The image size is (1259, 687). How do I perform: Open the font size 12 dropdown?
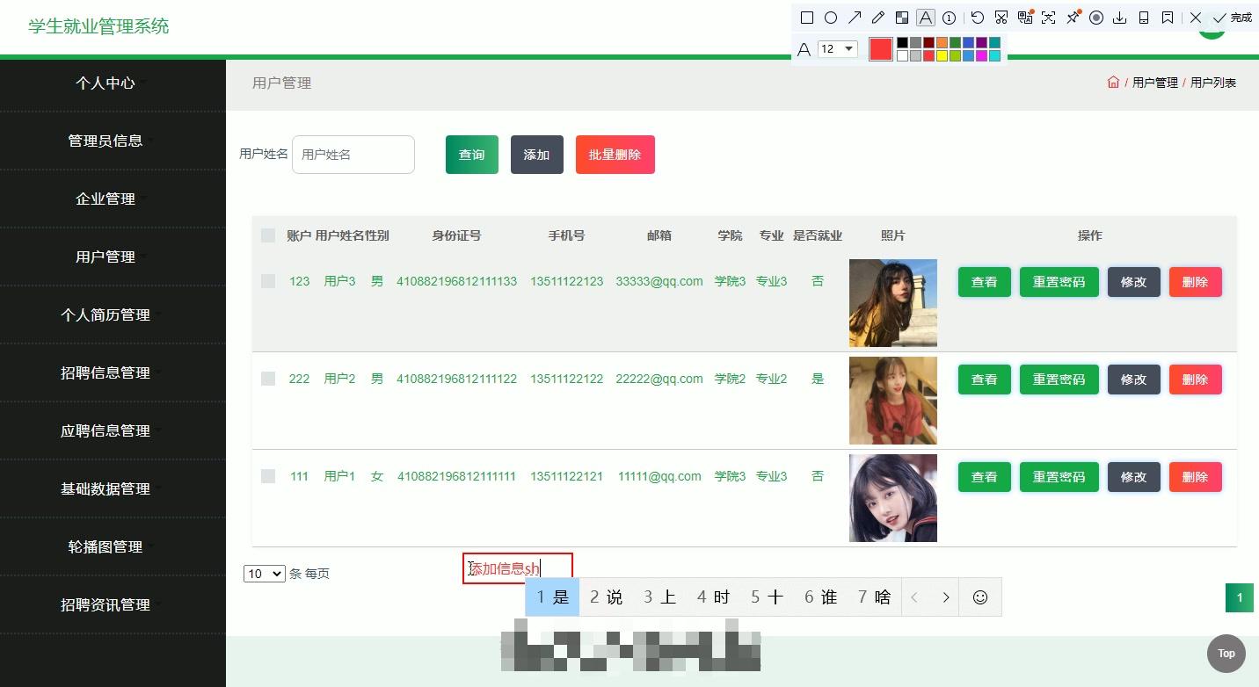click(x=838, y=49)
